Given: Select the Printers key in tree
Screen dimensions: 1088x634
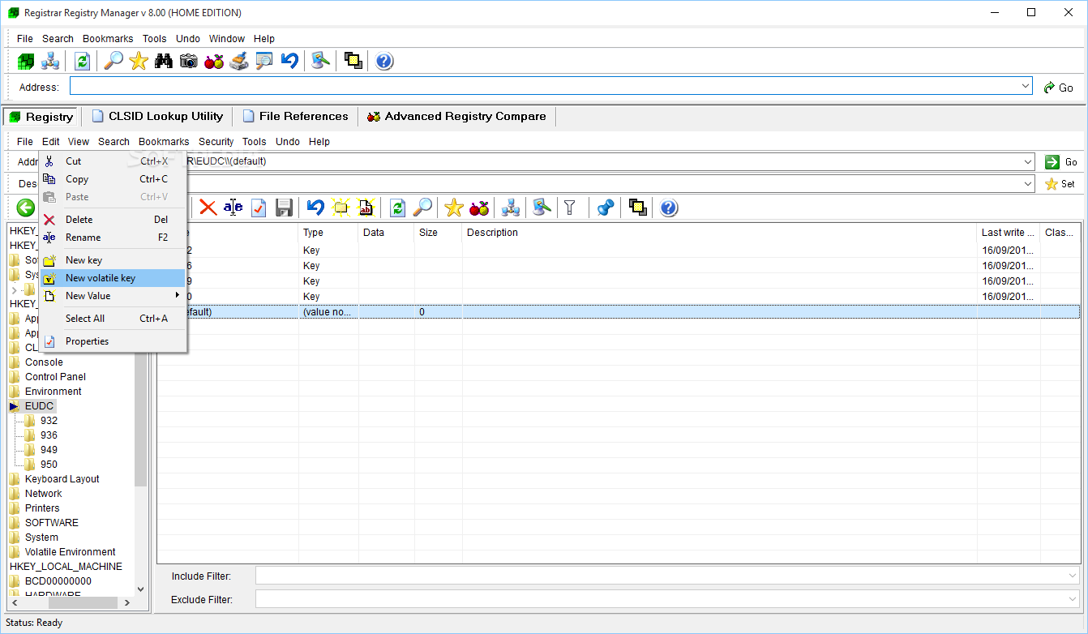Looking at the screenshot, I should pyautogui.click(x=42, y=508).
